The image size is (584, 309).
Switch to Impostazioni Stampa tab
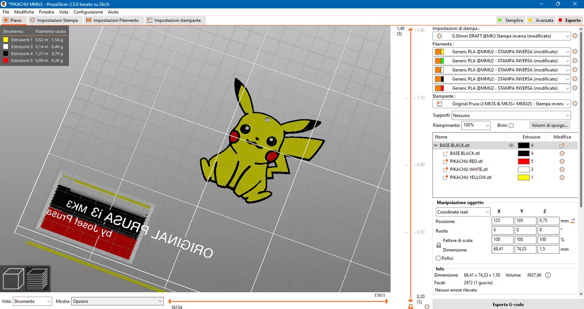coord(54,20)
